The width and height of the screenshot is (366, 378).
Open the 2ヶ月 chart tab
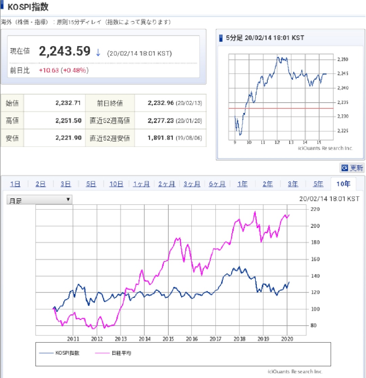click(167, 184)
